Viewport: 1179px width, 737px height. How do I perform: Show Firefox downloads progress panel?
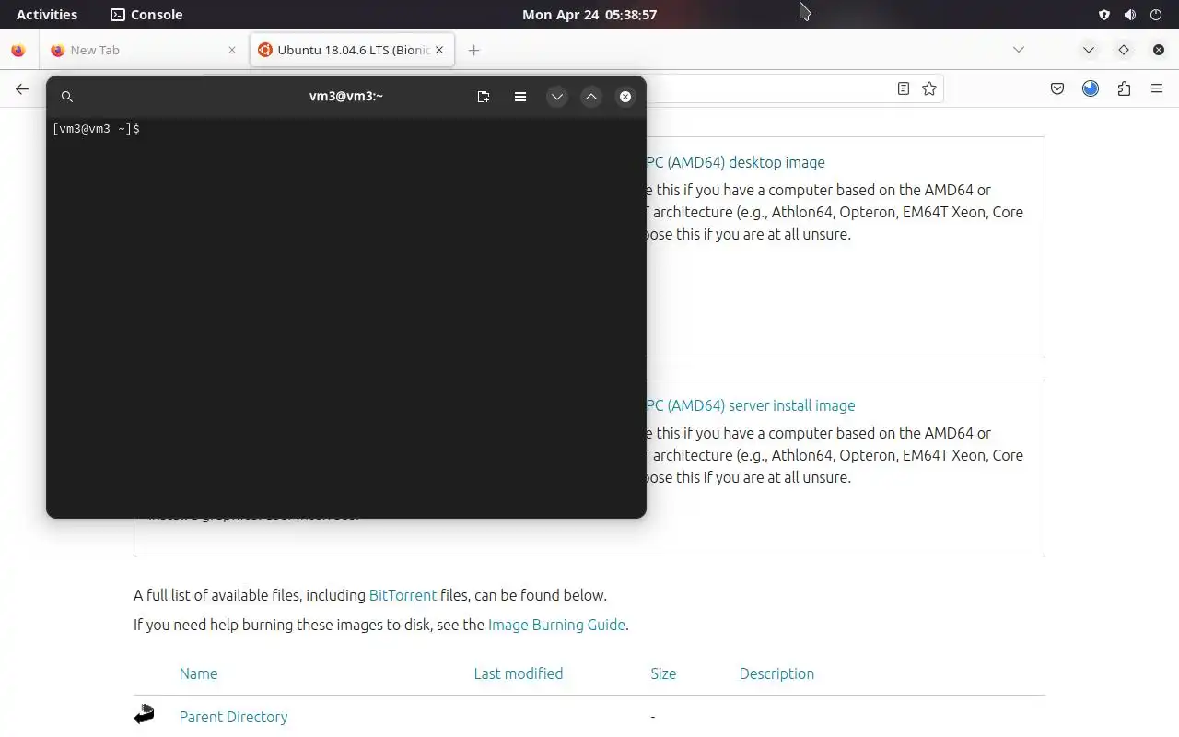pos(1091,88)
